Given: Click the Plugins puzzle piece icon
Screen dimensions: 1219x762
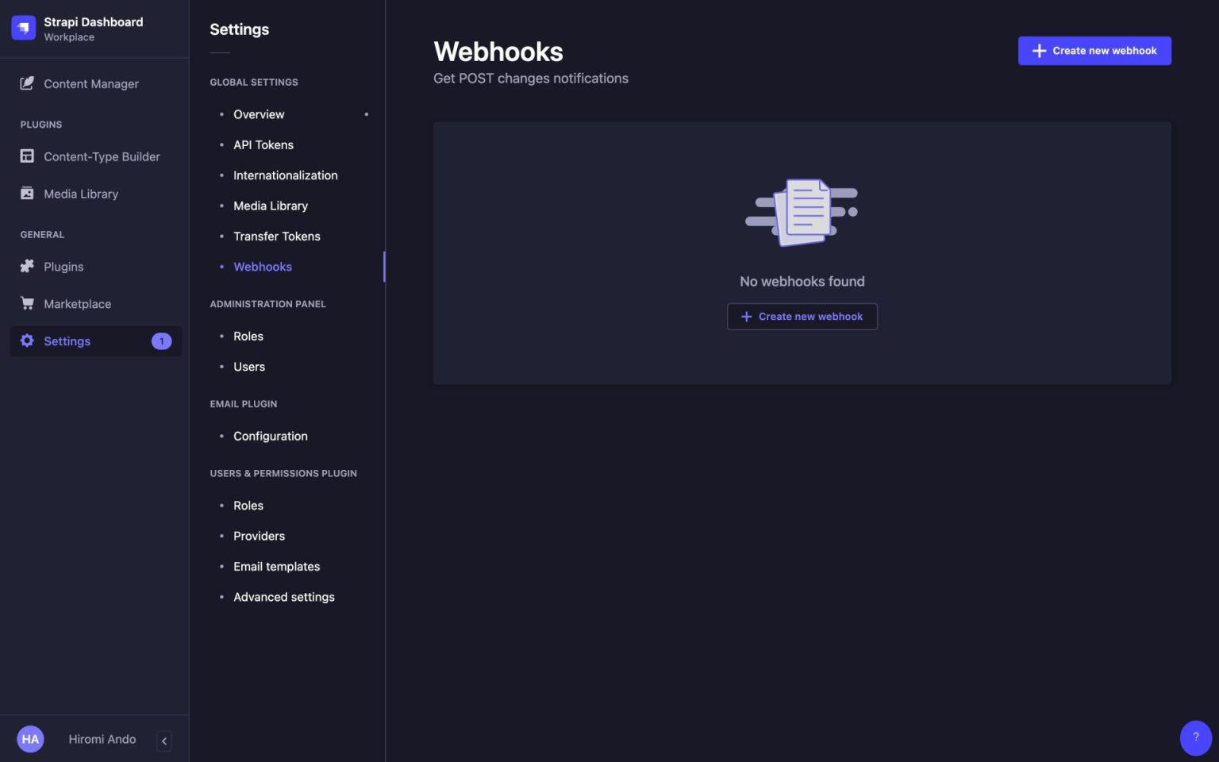Looking at the screenshot, I should (x=27, y=267).
